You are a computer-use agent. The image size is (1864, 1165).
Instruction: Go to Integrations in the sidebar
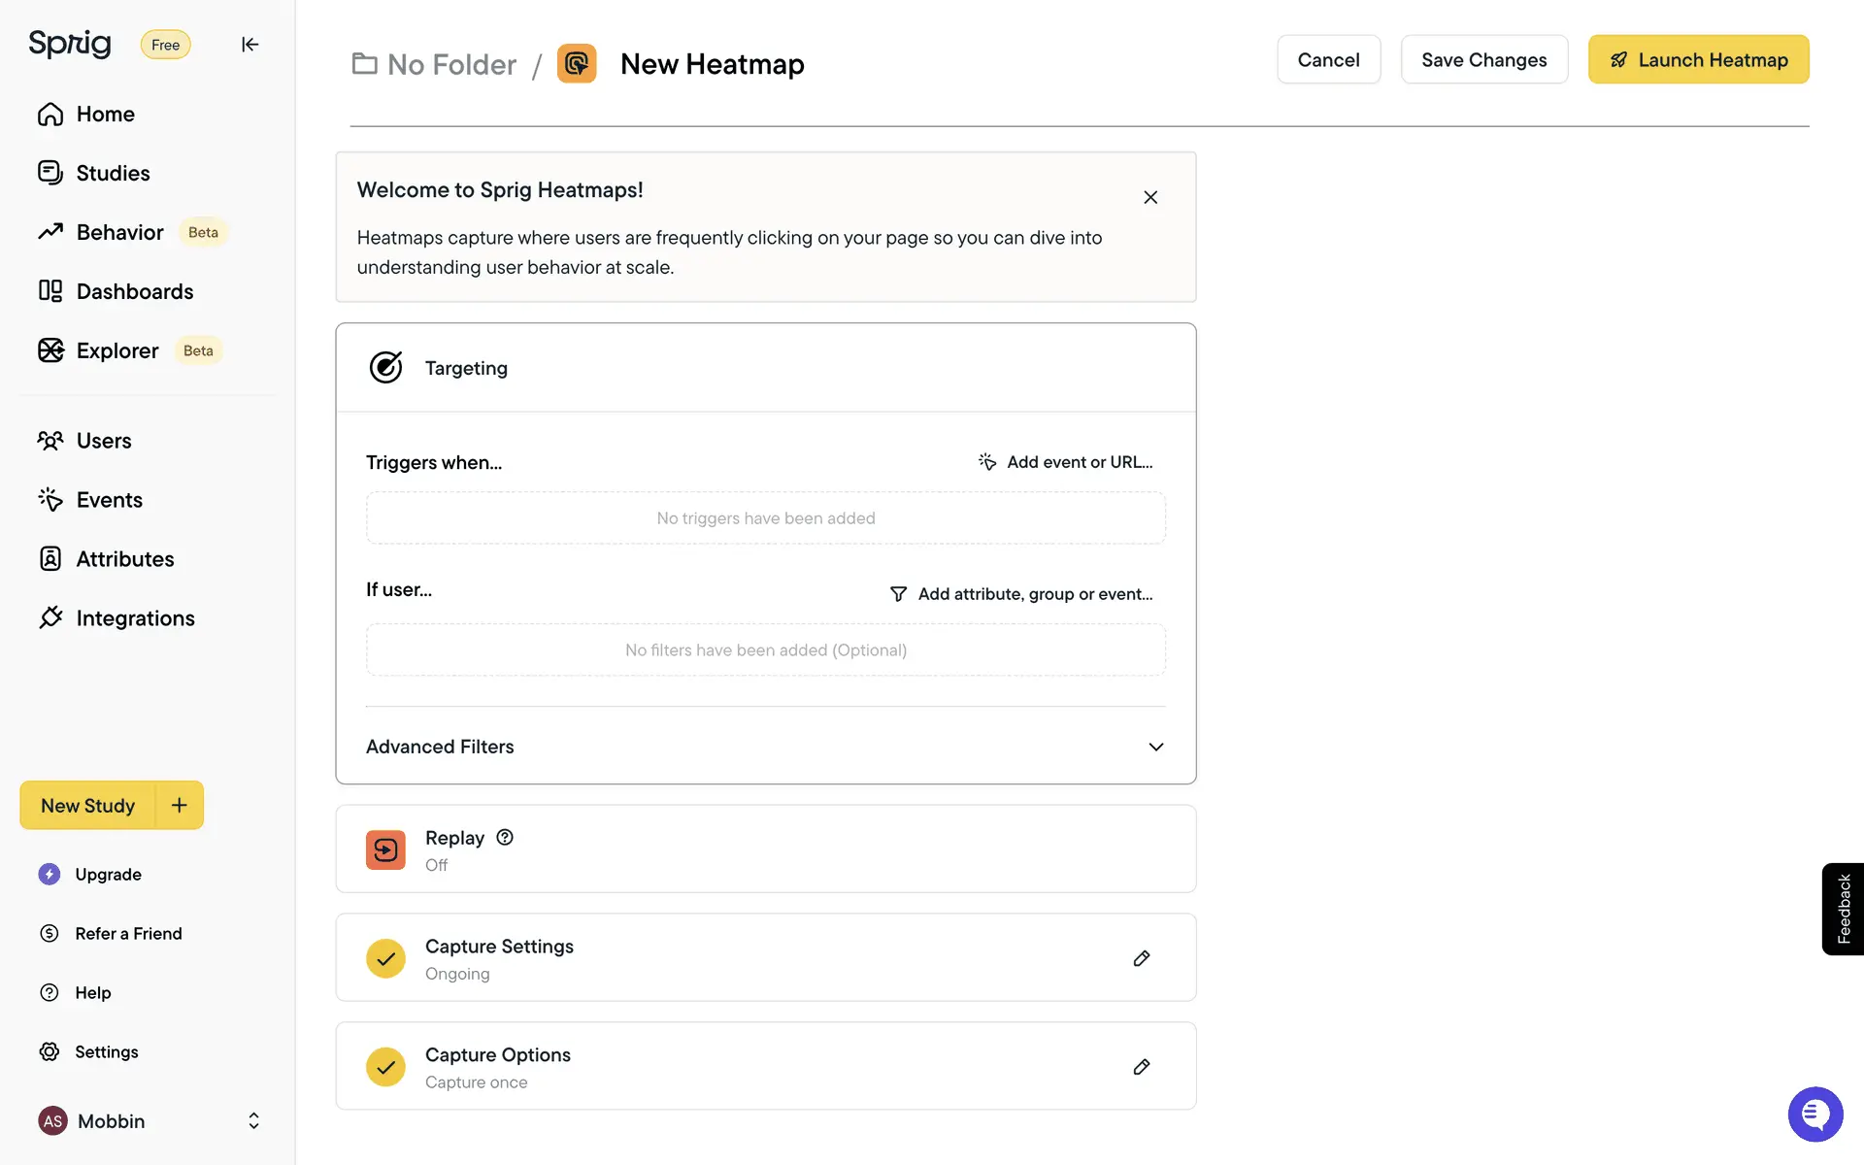(135, 618)
